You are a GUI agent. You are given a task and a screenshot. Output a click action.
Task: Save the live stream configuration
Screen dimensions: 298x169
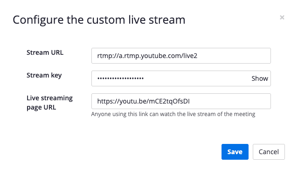point(235,152)
